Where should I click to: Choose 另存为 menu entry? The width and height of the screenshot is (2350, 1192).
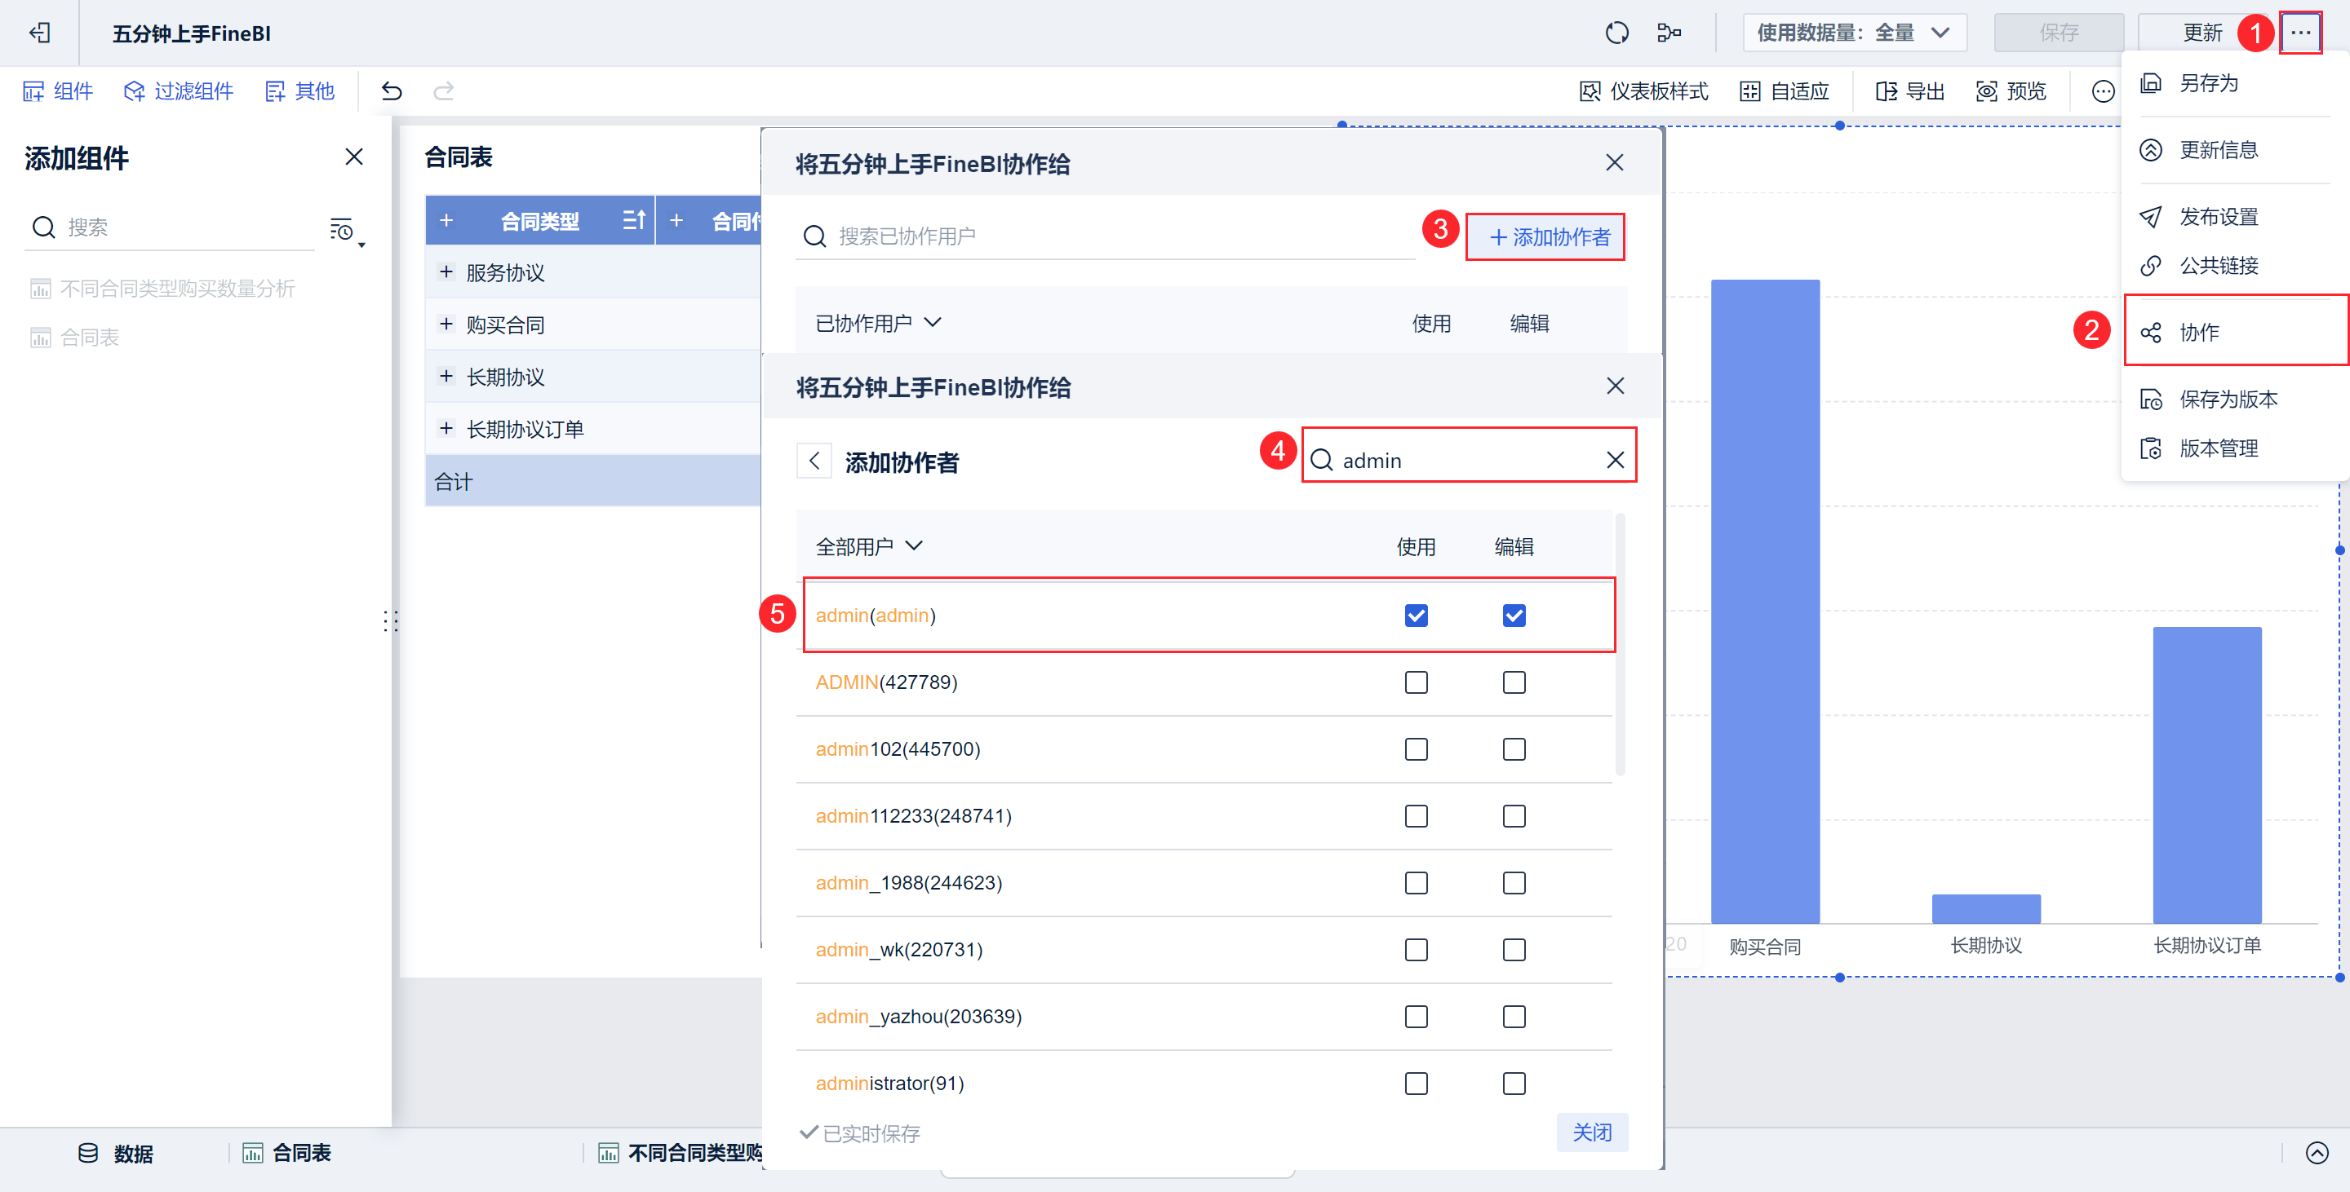point(2208,83)
